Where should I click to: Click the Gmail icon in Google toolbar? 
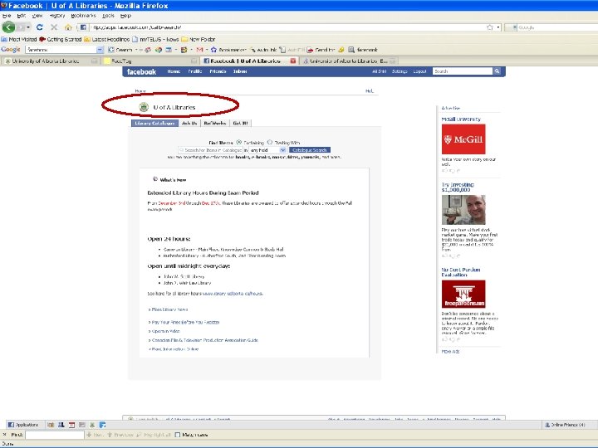click(x=199, y=50)
